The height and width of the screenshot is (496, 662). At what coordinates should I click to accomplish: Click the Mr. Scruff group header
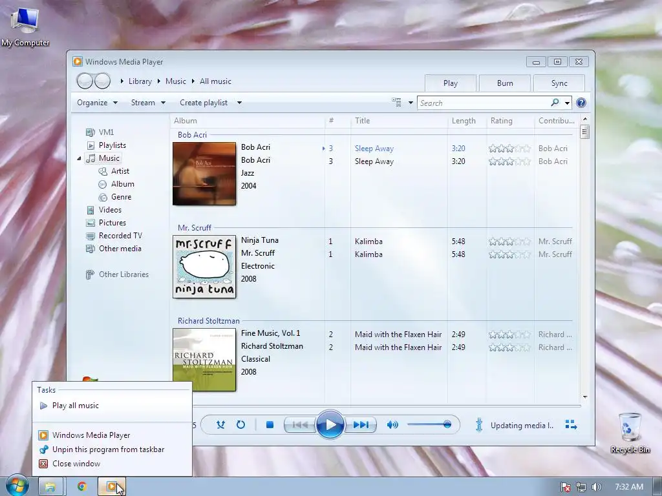coord(194,228)
